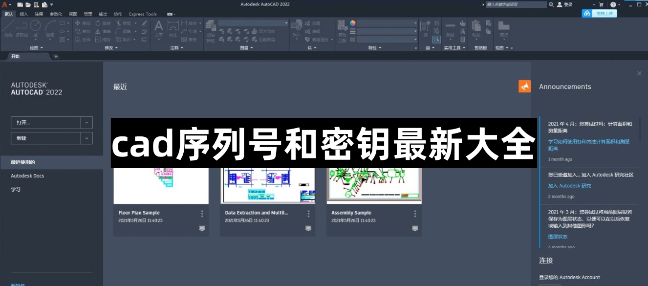The height and width of the screenshot is (286, 648).
Task: Expand the Layers (图层) panel flyout
Action: pos(247,48)
